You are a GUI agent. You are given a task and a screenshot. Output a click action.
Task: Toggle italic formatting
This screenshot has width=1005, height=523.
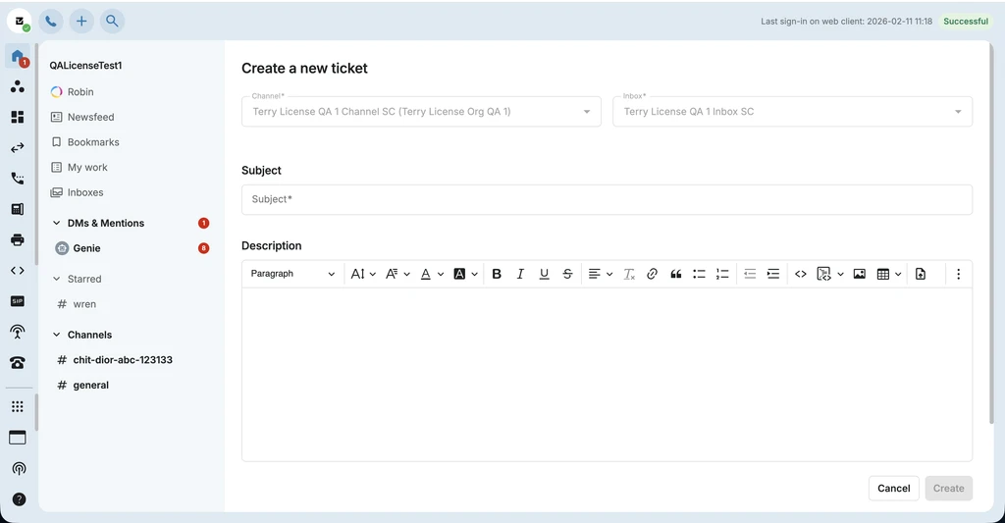pyautogui.click(x=520, y=274)
